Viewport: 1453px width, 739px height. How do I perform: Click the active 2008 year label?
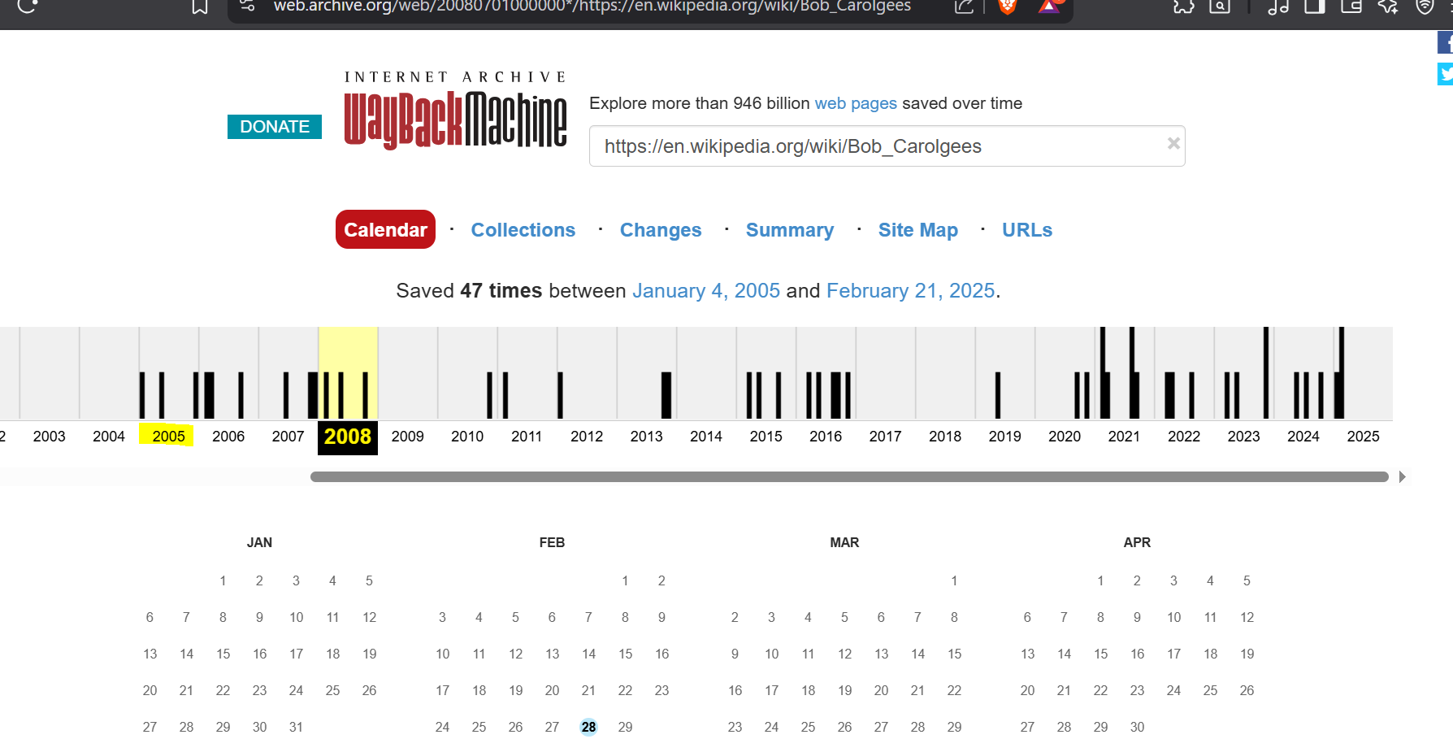click(x=348, y=437)
